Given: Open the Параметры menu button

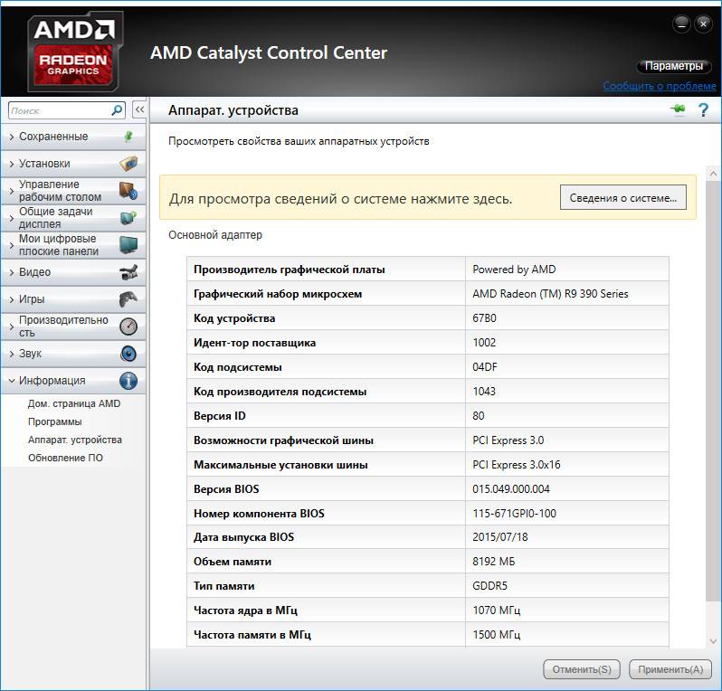Looking at the screenshot, I should [x=673, y=67].
